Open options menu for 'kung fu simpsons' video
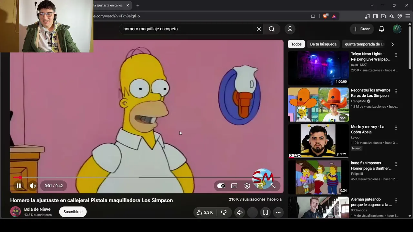 396,164
